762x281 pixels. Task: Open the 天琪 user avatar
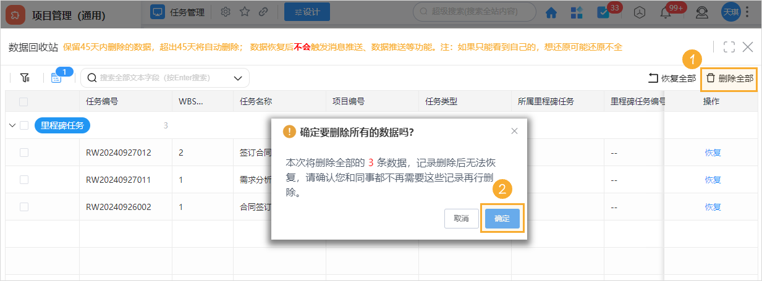point(731,12)
